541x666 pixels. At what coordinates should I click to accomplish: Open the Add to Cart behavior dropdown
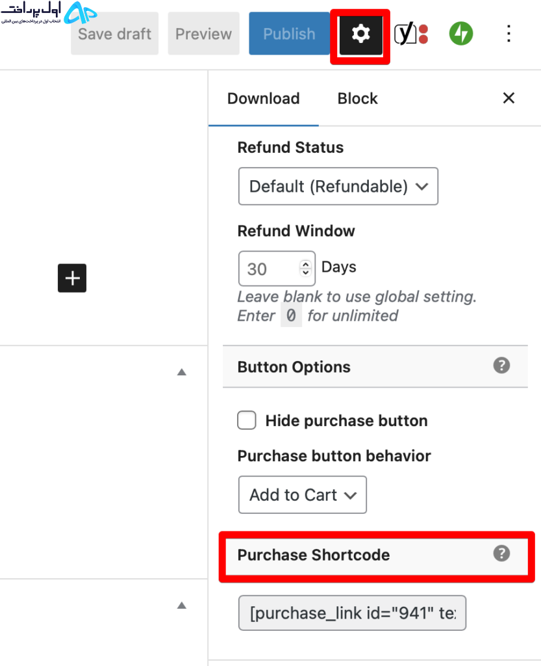point(302,495)
